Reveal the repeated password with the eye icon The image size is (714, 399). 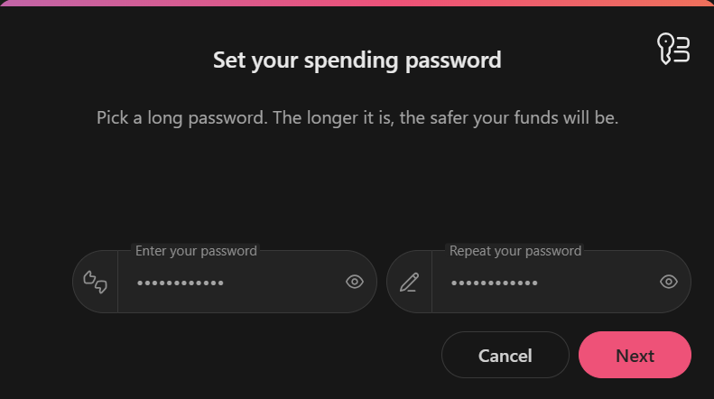click(669, 282)
